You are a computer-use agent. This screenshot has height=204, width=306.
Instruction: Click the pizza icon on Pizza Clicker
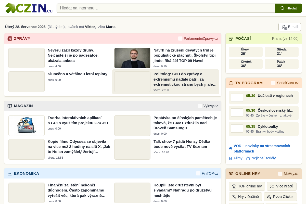coord(269,197)
